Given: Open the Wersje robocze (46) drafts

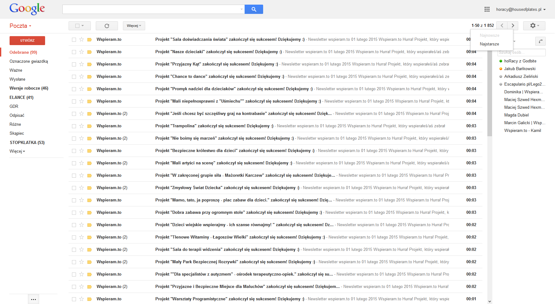Looking at the screenshot, I should (x=29, y=88).
